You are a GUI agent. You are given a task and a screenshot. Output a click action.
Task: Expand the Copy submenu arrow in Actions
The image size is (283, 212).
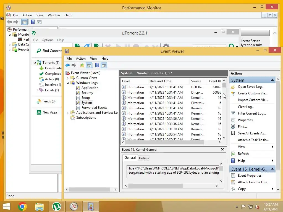272,189
